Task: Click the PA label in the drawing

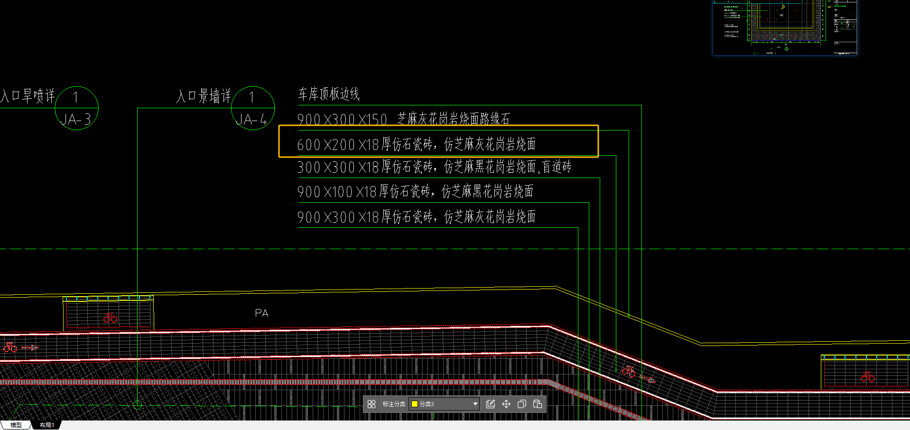Action: pos(261,313)
